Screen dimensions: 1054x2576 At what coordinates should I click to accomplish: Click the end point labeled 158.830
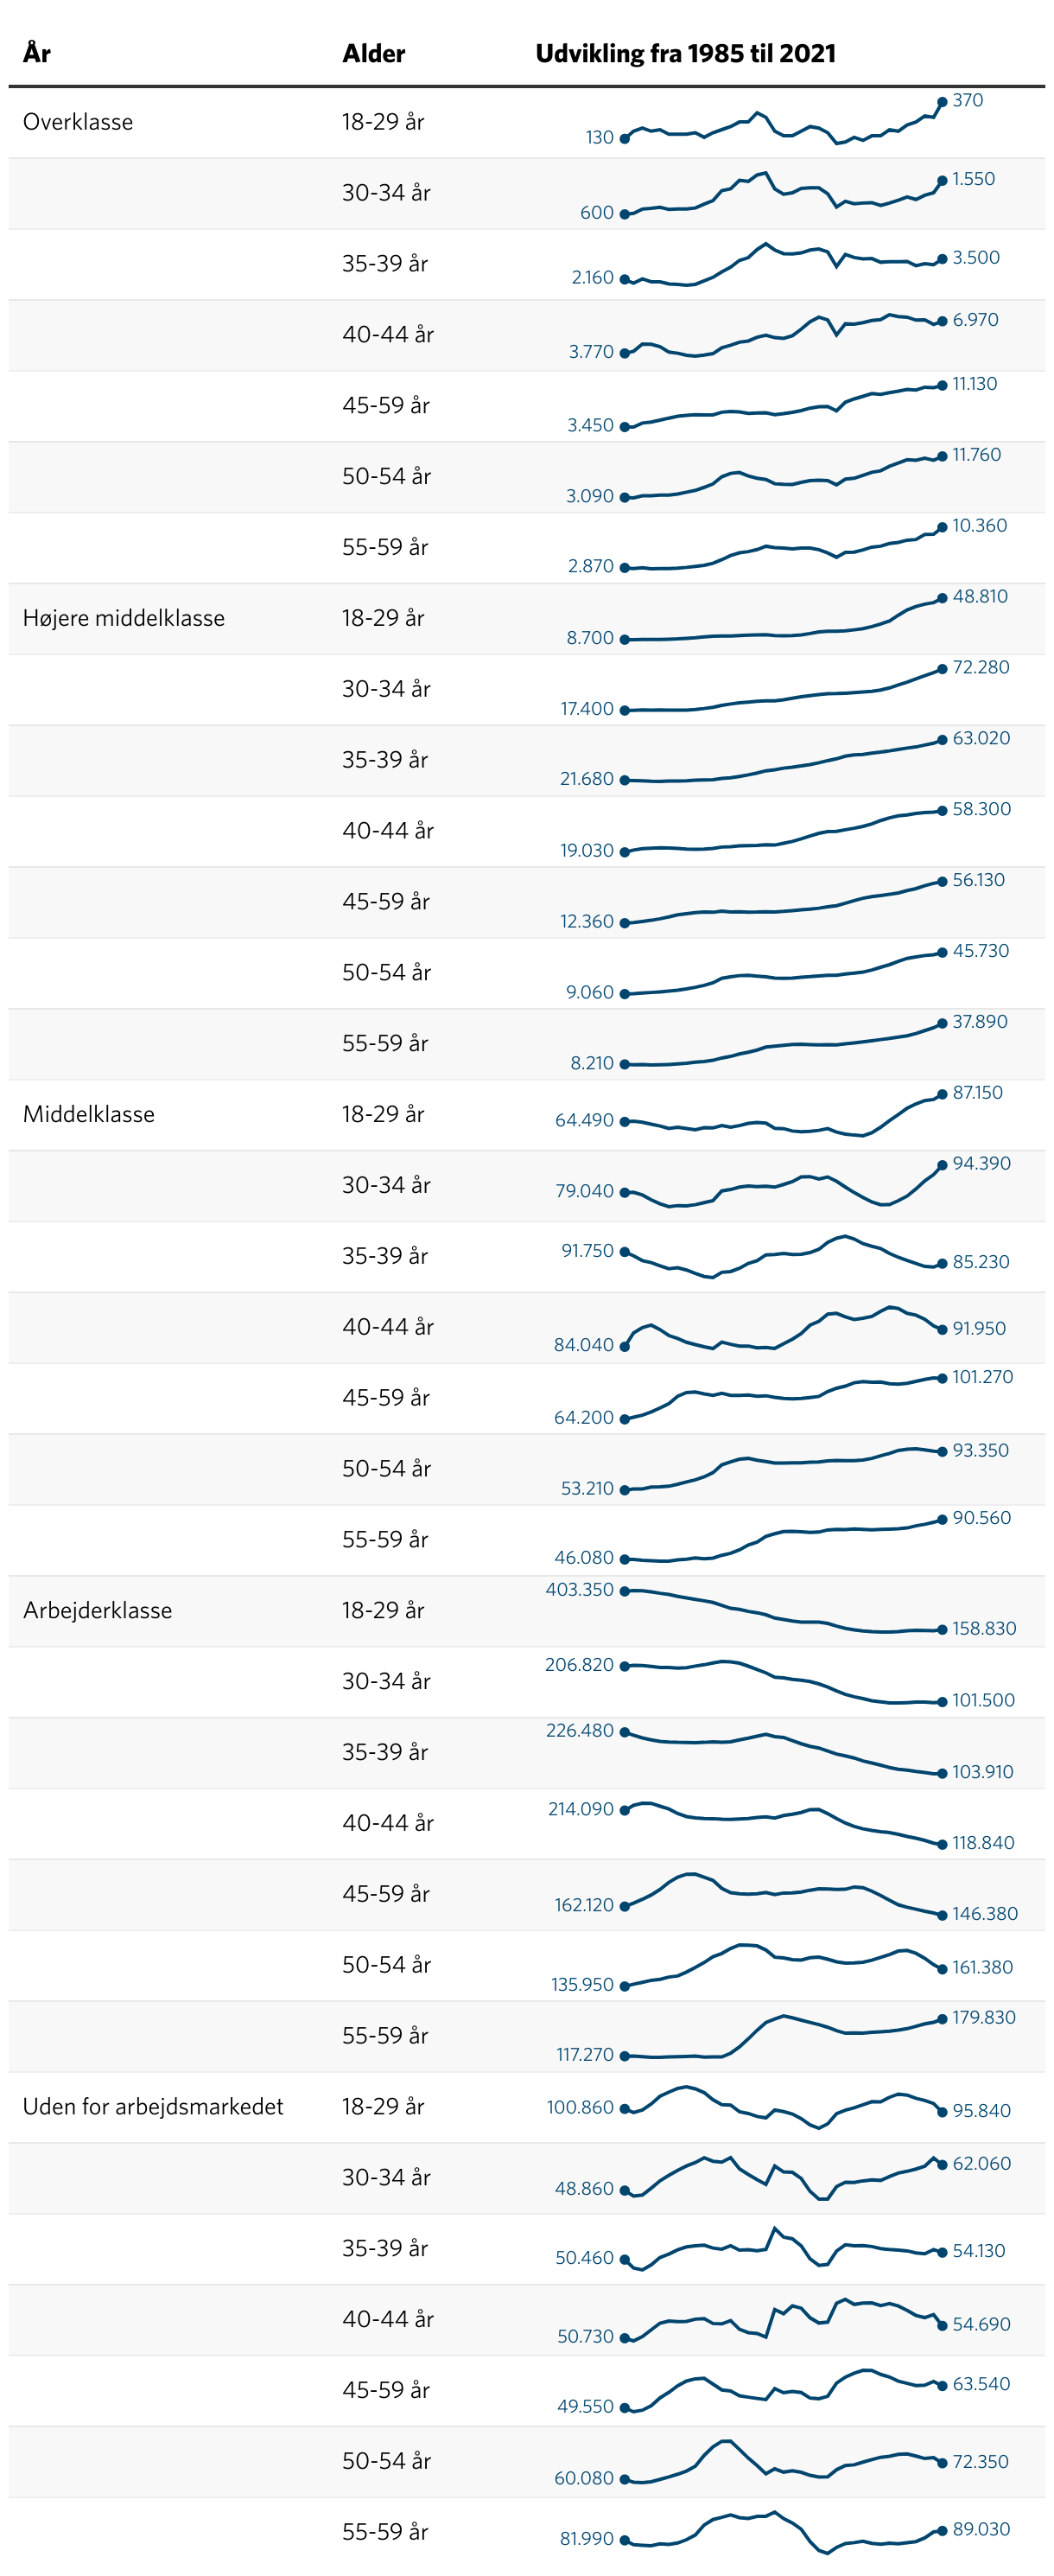[x=942, y=1629]
